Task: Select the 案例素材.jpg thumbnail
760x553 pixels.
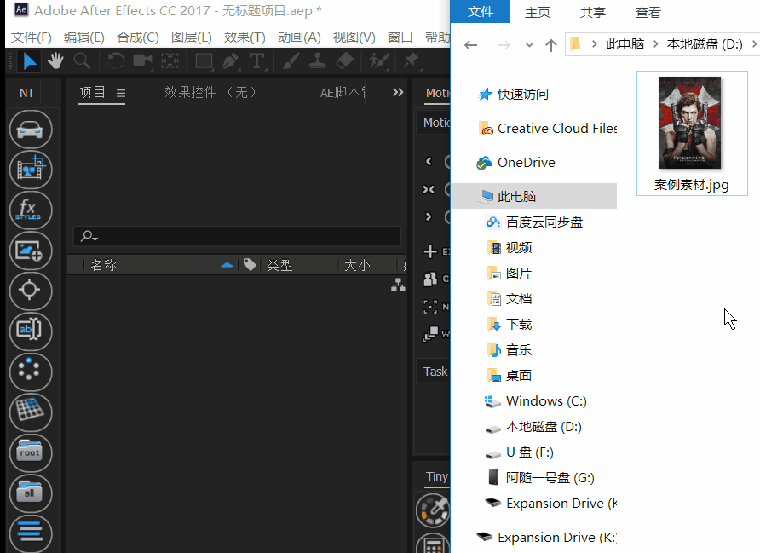Action: tap(691, 124)
